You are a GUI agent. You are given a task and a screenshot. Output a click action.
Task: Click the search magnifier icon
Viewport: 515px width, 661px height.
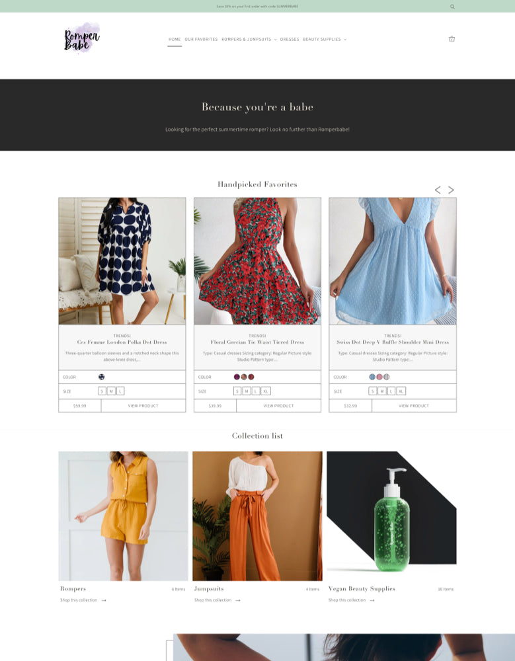point(452,7)
